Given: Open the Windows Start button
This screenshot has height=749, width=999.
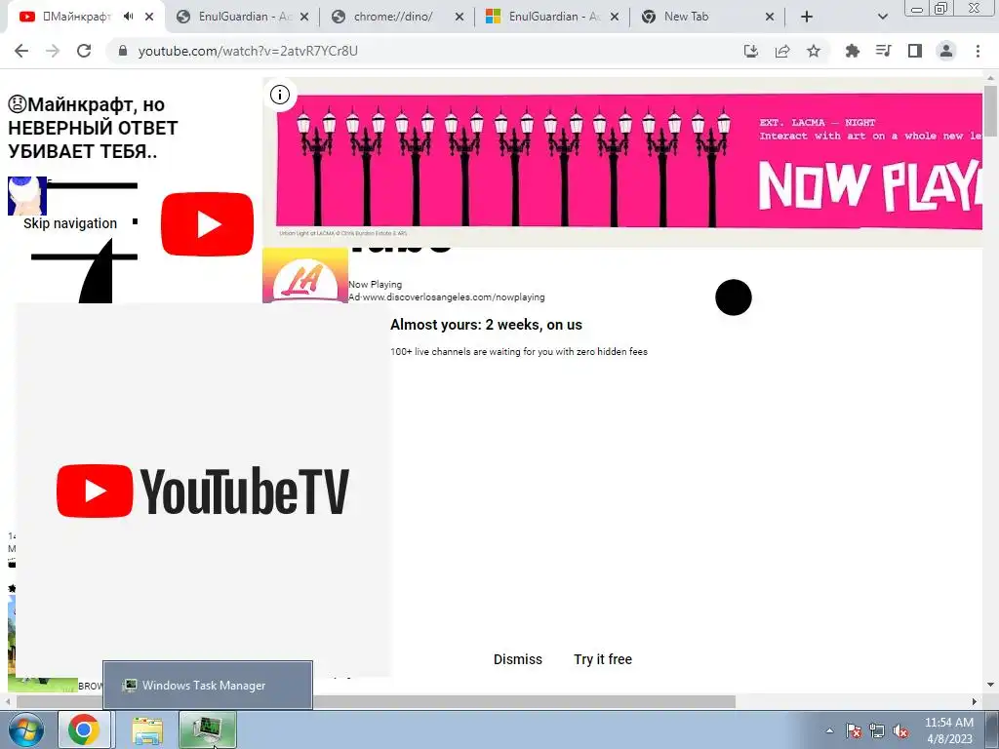Looking at the screenshot, I should click(x=24, y=729).
